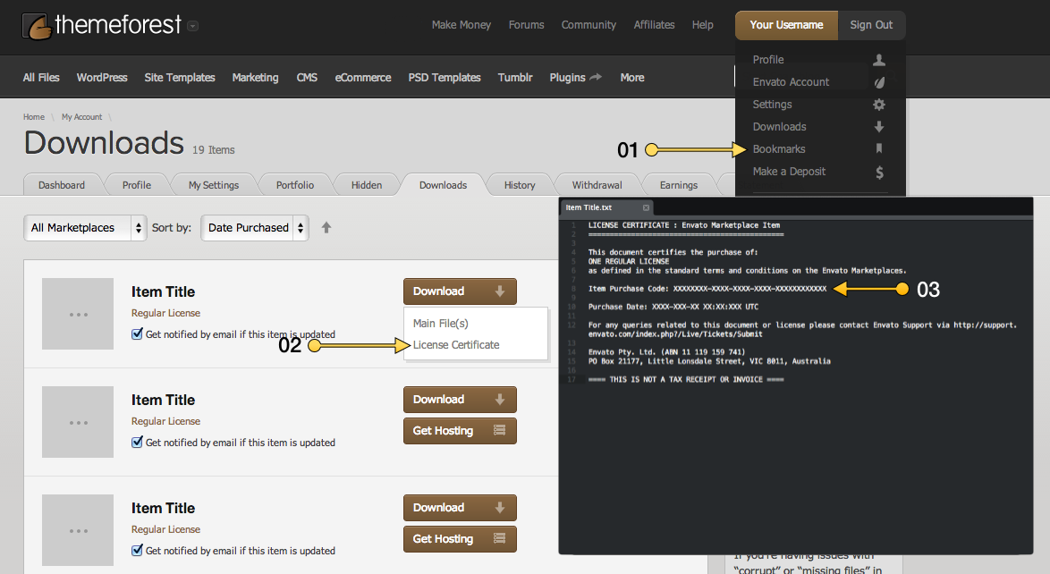The width and height of the screenshot is (1050, 574).
Task: Click the Envato Account leaf icon
Action: point(879,82)
